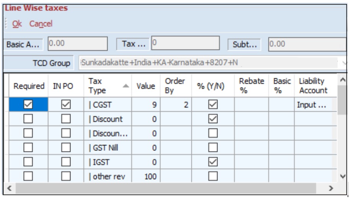Image resolution: width=350 pixels, height=199 pixels.
Task: Uncheck IN PO checkbox for CGST
Action: click(x=66, y=105)
